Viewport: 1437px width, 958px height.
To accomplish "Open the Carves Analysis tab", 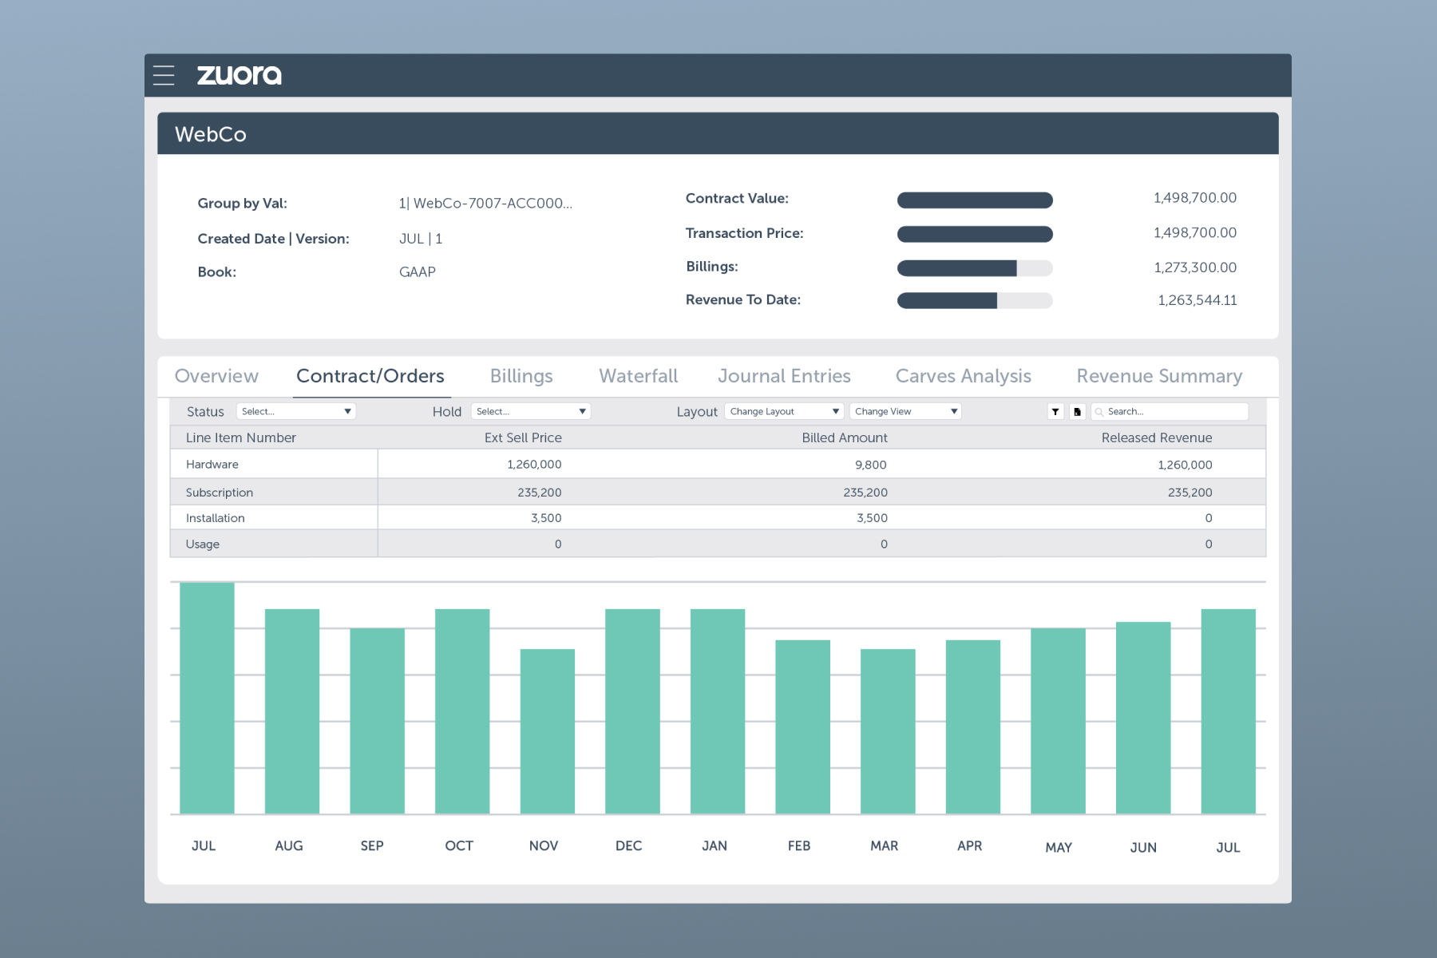I will [963, 376].
